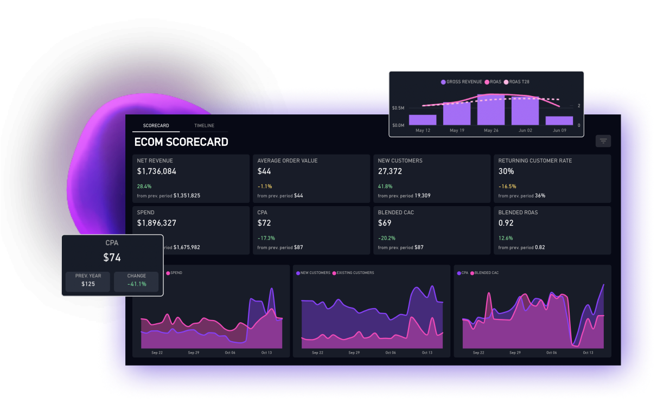Switch to the TIMELINE tab
This screenshot has height=403, width=657.
pos(204,125)
